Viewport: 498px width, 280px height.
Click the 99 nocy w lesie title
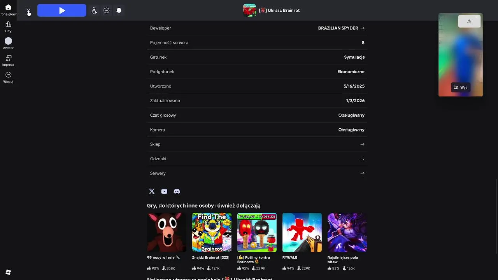[163, 257]
